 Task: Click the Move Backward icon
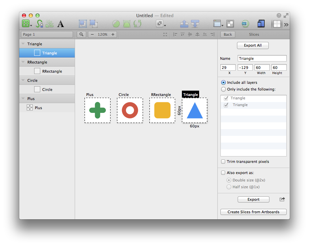tap(195, 24)
